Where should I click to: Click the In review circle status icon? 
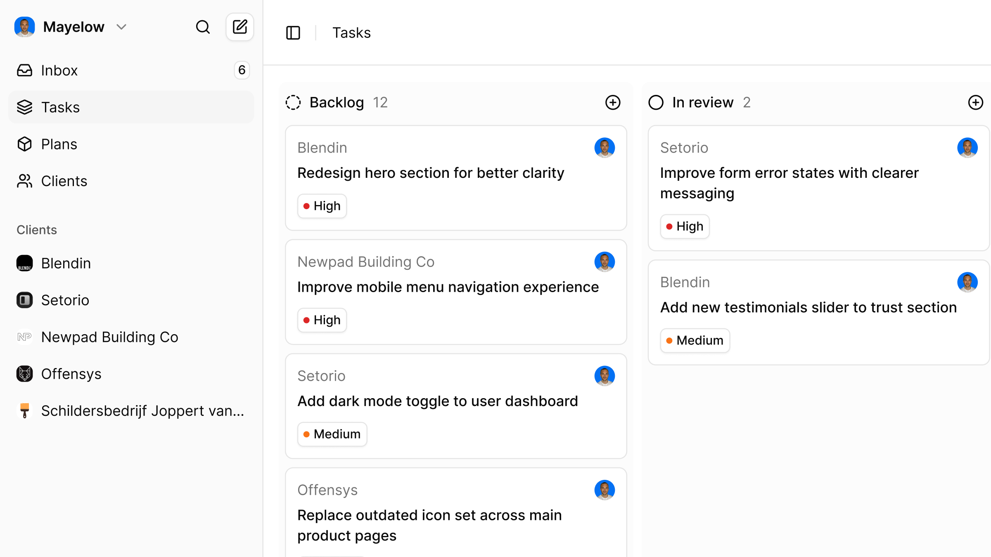click(656, 102)
